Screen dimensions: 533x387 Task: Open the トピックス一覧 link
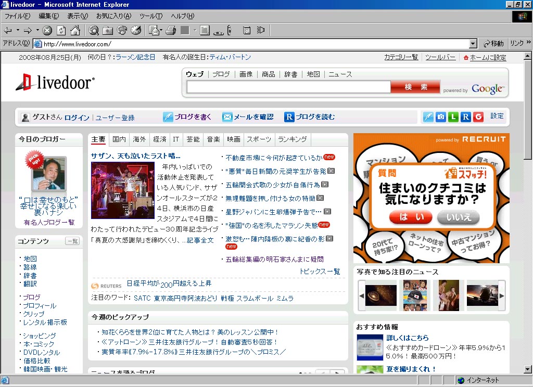point(320,271)
